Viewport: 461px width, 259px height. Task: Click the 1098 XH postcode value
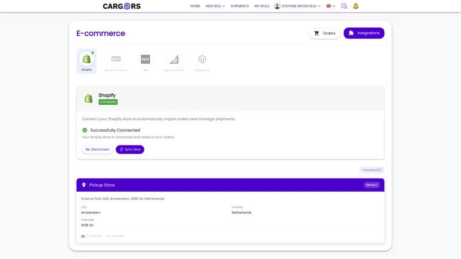[x=87, y=225]
